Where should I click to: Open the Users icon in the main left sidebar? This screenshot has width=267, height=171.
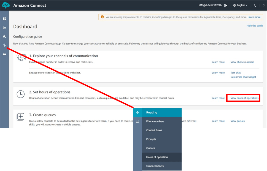click(4, 54)
